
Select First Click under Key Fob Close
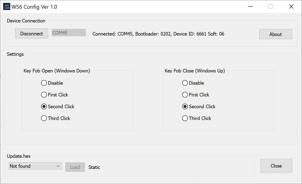coord(185,95)
